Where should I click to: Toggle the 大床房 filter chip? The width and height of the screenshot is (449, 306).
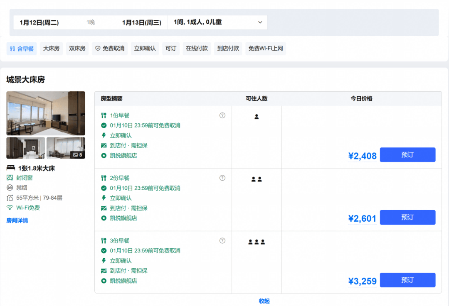point(51,49)
